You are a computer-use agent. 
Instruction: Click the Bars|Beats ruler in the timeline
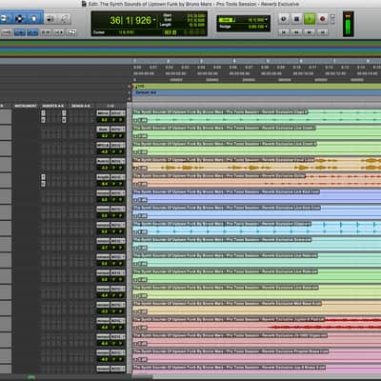256,61
